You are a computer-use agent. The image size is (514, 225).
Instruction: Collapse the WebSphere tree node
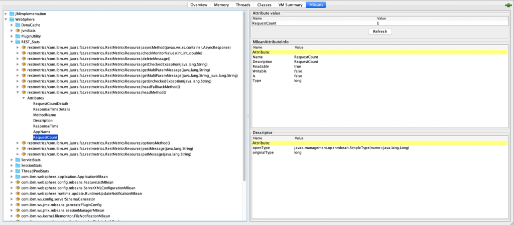pyautogui.click(x=6, y=19)
